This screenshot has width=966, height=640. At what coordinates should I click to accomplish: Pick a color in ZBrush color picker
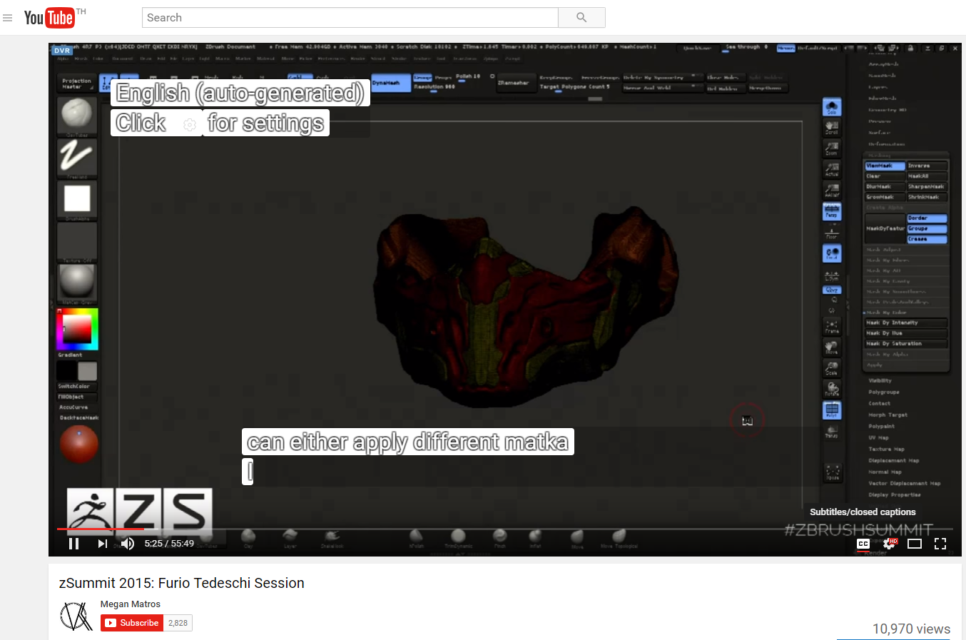[77, 329]
